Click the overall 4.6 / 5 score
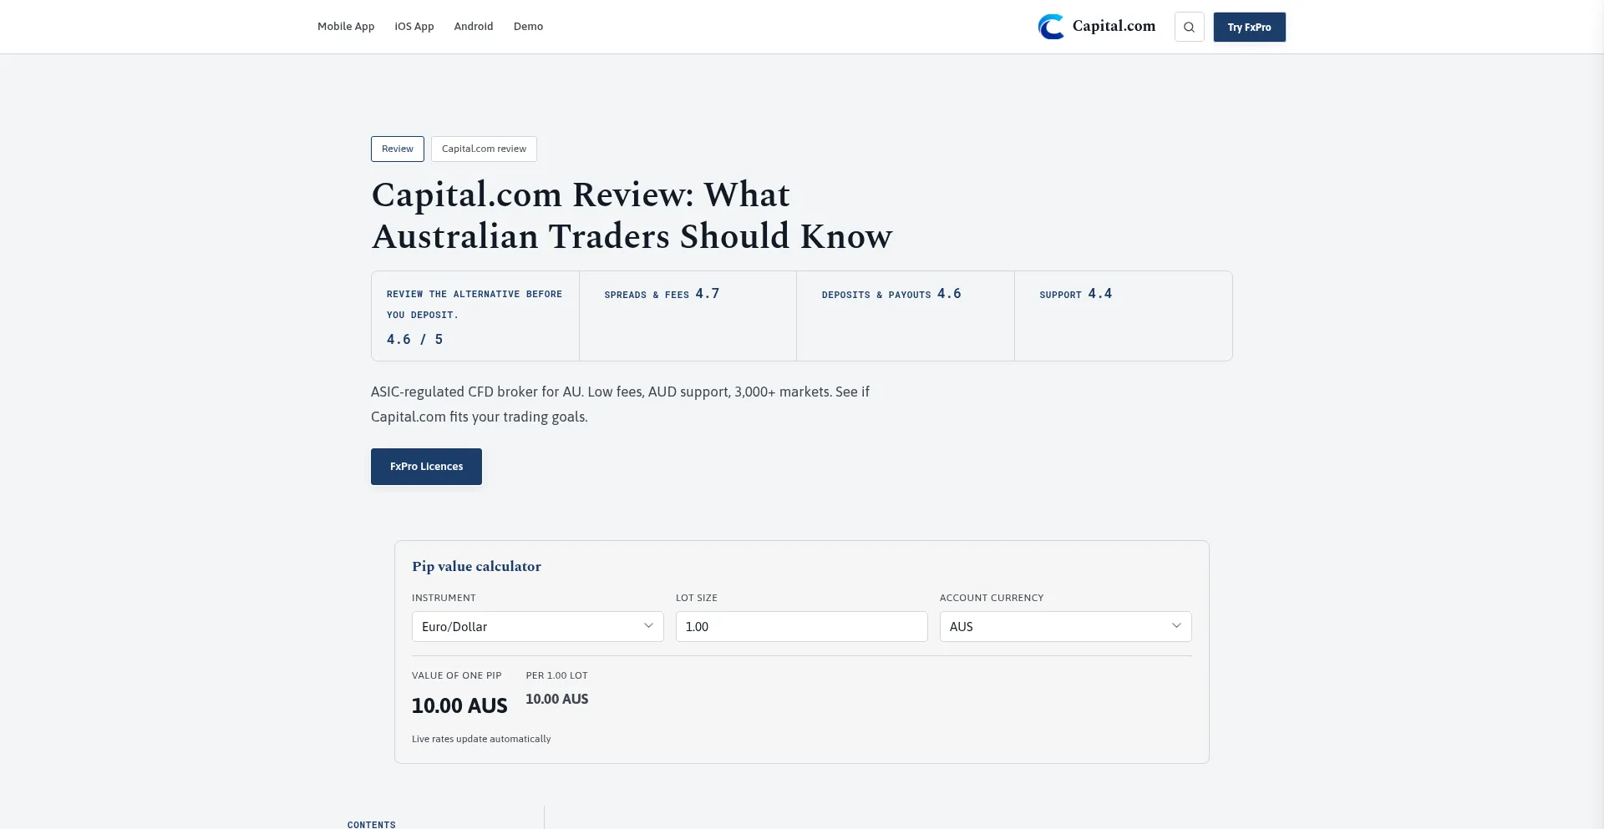 point(415,340)
